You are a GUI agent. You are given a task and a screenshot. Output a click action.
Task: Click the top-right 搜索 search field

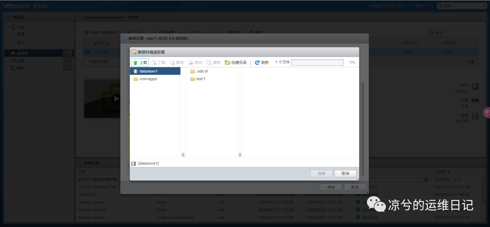[x=461, y=6]
